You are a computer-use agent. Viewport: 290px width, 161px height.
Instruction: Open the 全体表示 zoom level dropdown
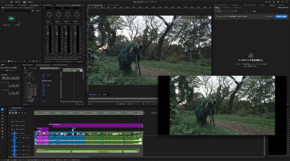click(106, 94)
